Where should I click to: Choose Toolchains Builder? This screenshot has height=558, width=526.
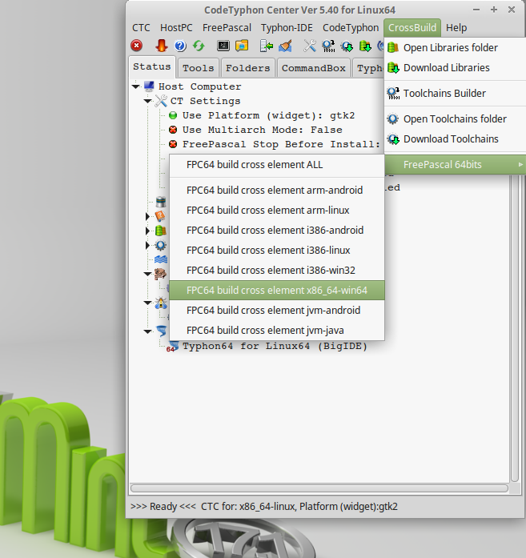(456, 93)
